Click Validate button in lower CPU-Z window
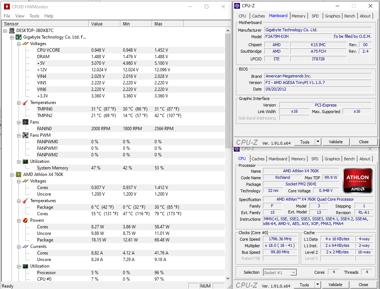This screenshot has width=380, height=289. [x=335, y=285]
